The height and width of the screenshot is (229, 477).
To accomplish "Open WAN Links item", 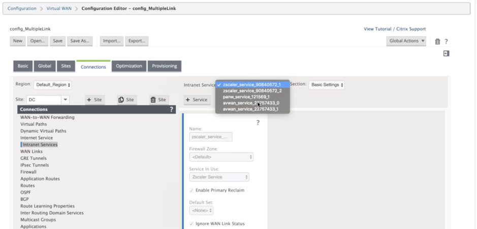I will [31, 151].
